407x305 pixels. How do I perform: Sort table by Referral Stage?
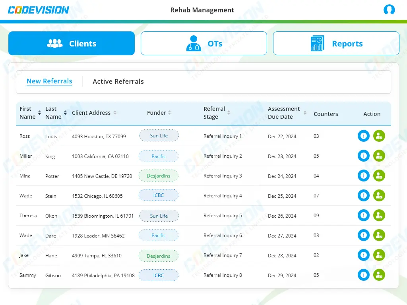pyautogui.click(x=229, y=113)
